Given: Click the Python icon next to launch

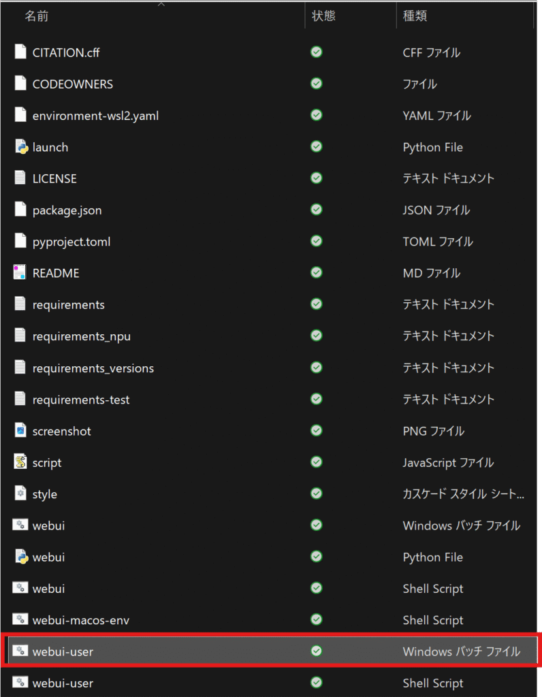Looking at the screenshot, I should pyautogui.click(x=21, y=147).
